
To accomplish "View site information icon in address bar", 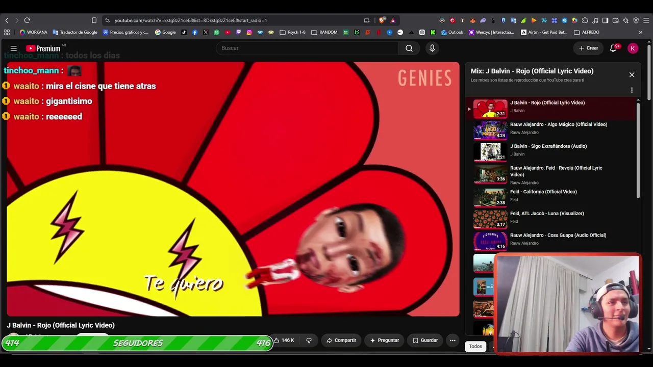I will point(107,20).
